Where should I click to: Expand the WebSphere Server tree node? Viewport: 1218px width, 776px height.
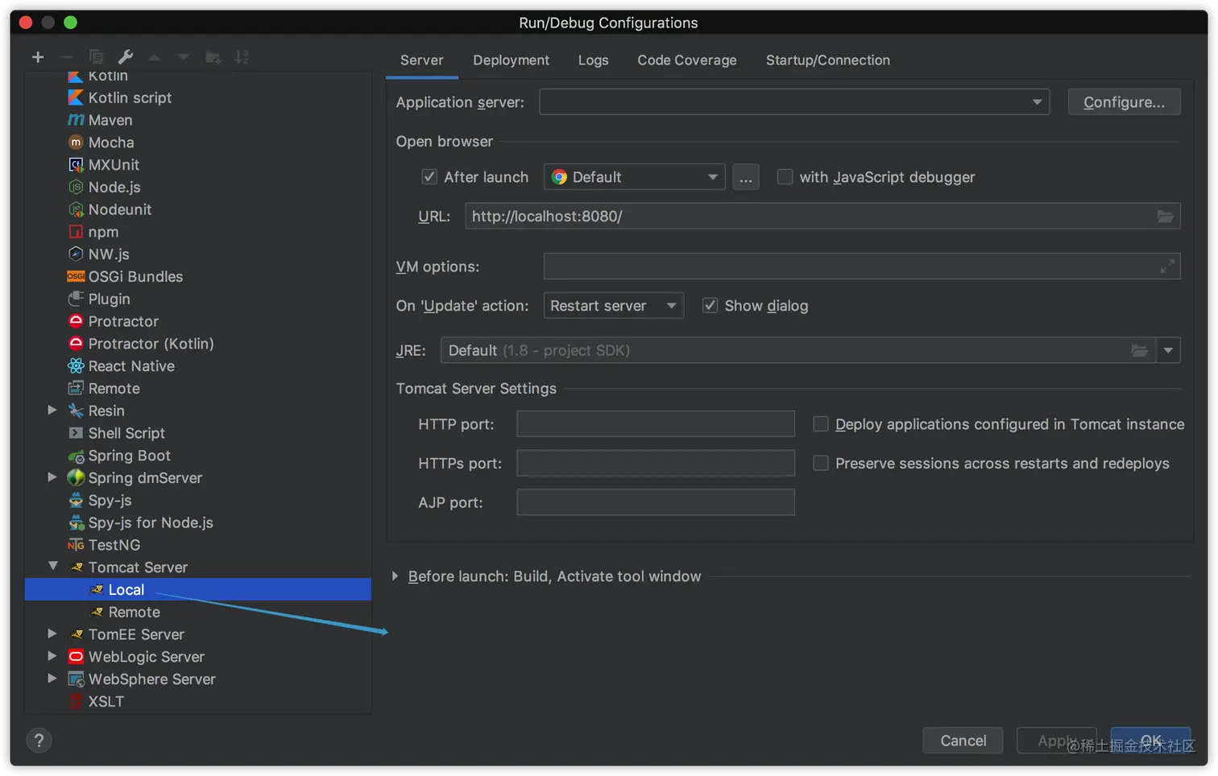[52, 679]
